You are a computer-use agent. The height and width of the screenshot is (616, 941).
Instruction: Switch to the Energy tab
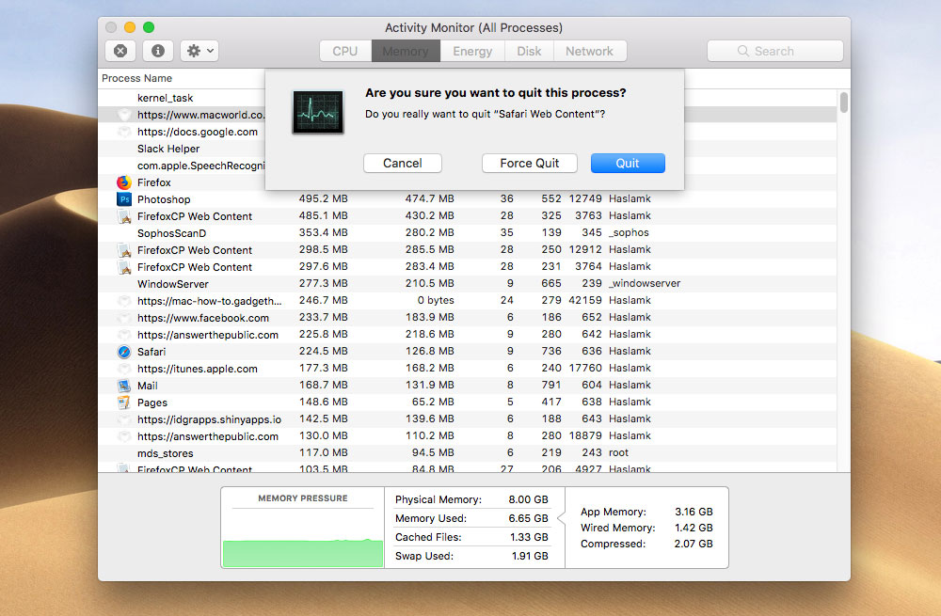(472, 51)
